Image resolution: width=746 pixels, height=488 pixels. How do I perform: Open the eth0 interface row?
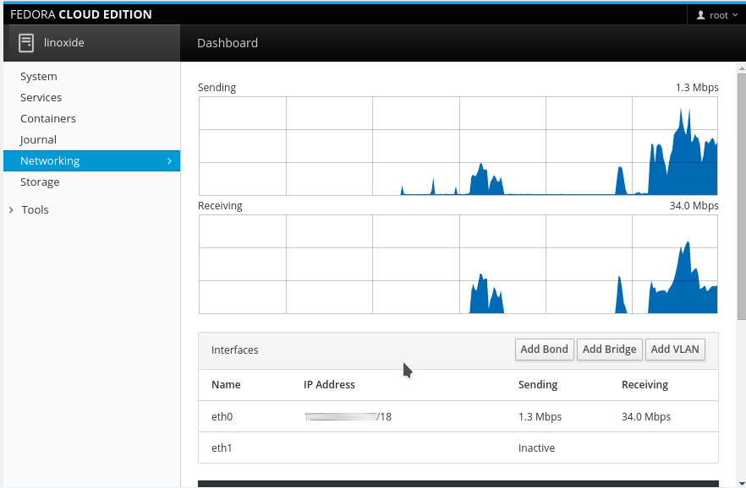pyautogui.click(x=458, y=416)
